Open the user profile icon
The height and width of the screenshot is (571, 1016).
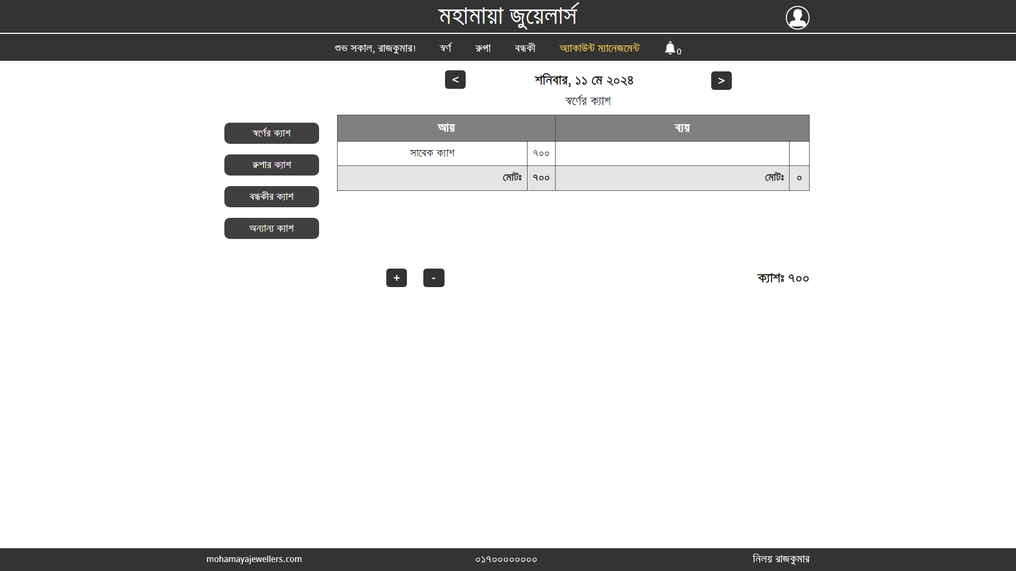point(797,17)
